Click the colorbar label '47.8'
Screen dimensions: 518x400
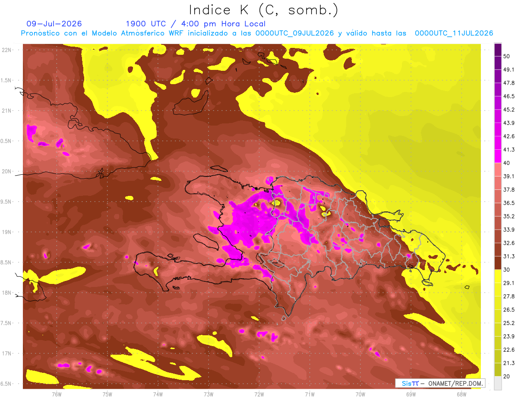coord(509,83)
